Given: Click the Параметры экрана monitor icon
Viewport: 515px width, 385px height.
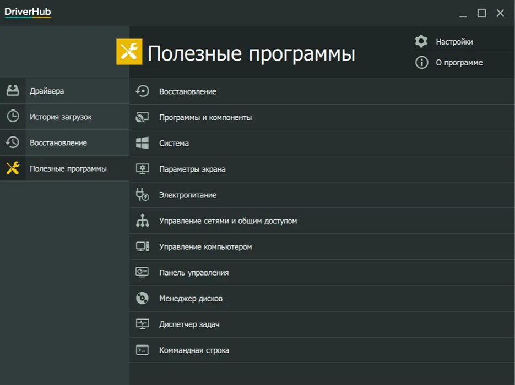Looking at the screenshot, I should click(x=142, y=169).
